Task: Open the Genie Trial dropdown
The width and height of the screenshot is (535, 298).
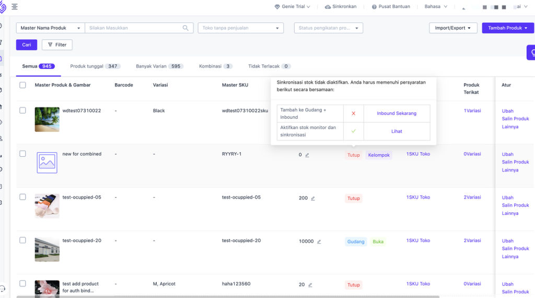Action: (x=293, y=6)
